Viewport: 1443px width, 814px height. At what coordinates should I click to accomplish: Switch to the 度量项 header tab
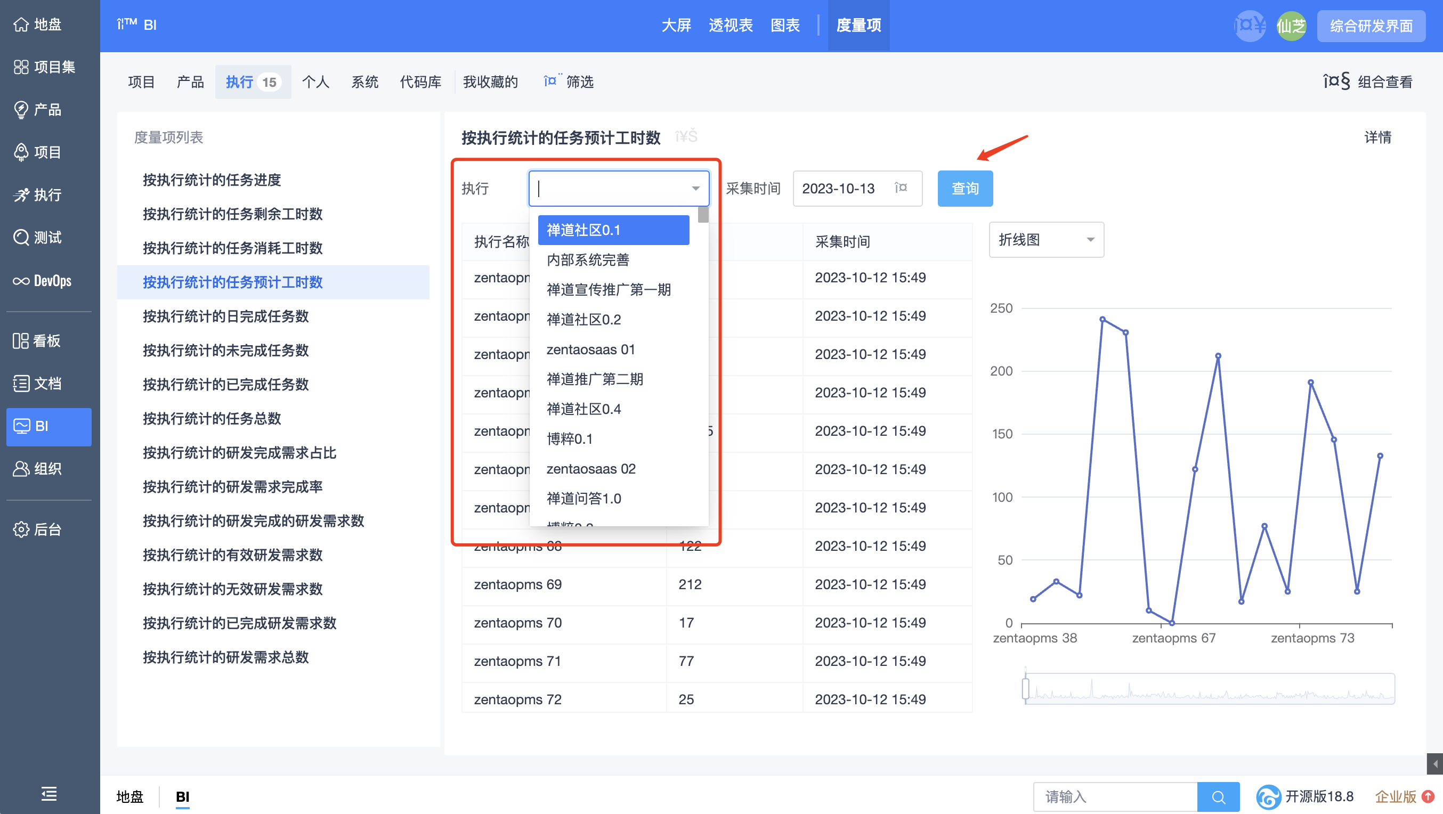pyautogui.click(x=858, y=25)
